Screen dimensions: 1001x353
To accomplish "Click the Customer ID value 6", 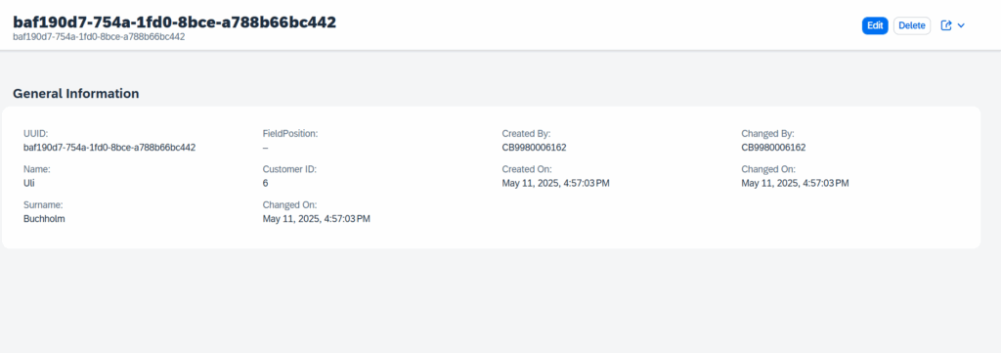I will tap(266, 183).
